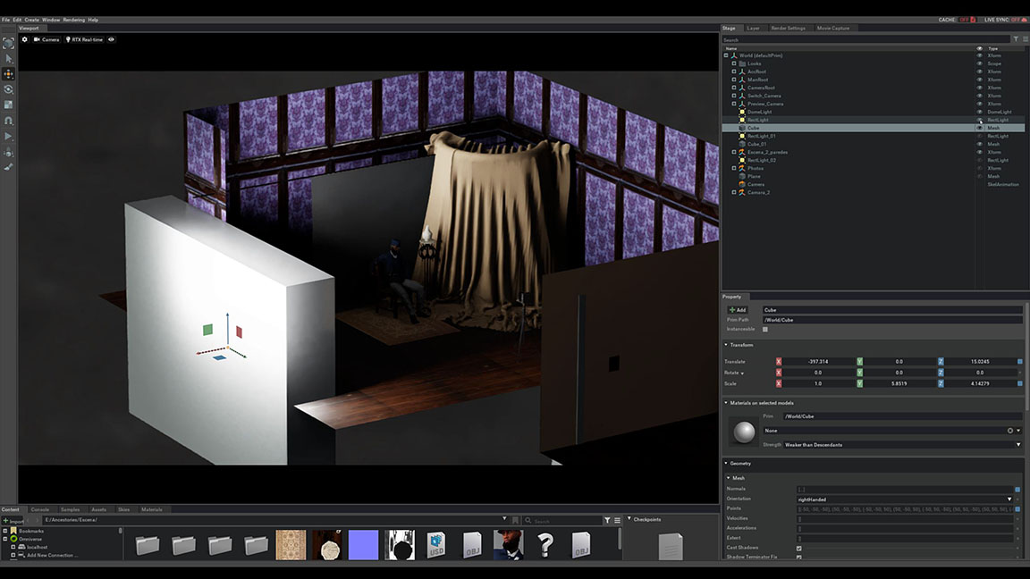Click the Checkpoints document icon
The height and width of the screenshot is (579, 1030).
tap(671, 546)
